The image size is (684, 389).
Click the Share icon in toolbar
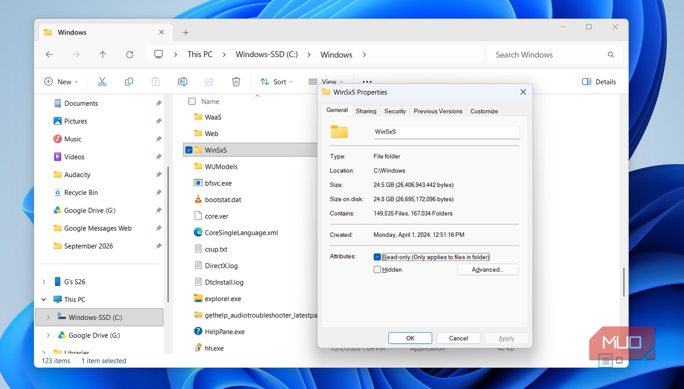pyautogui.click(x=209, y=82)
